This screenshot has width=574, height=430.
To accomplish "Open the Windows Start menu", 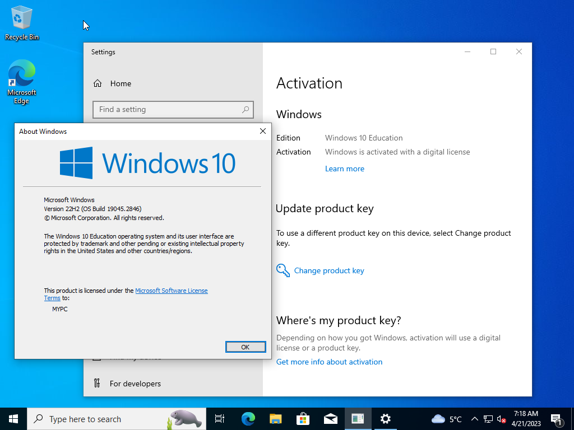I will pos(13,419).
